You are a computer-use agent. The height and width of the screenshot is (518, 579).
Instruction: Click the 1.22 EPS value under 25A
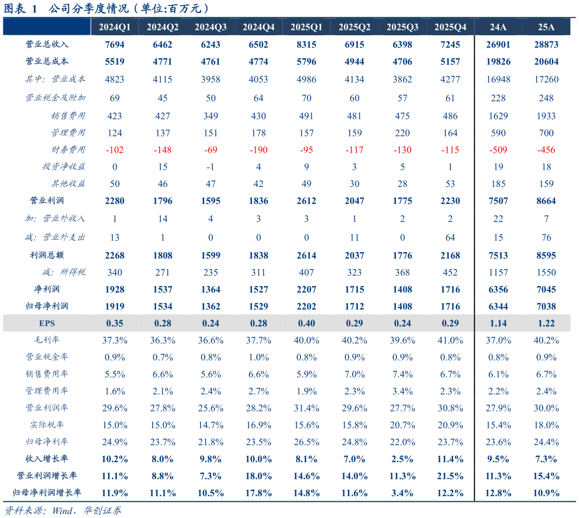point(546,323)
